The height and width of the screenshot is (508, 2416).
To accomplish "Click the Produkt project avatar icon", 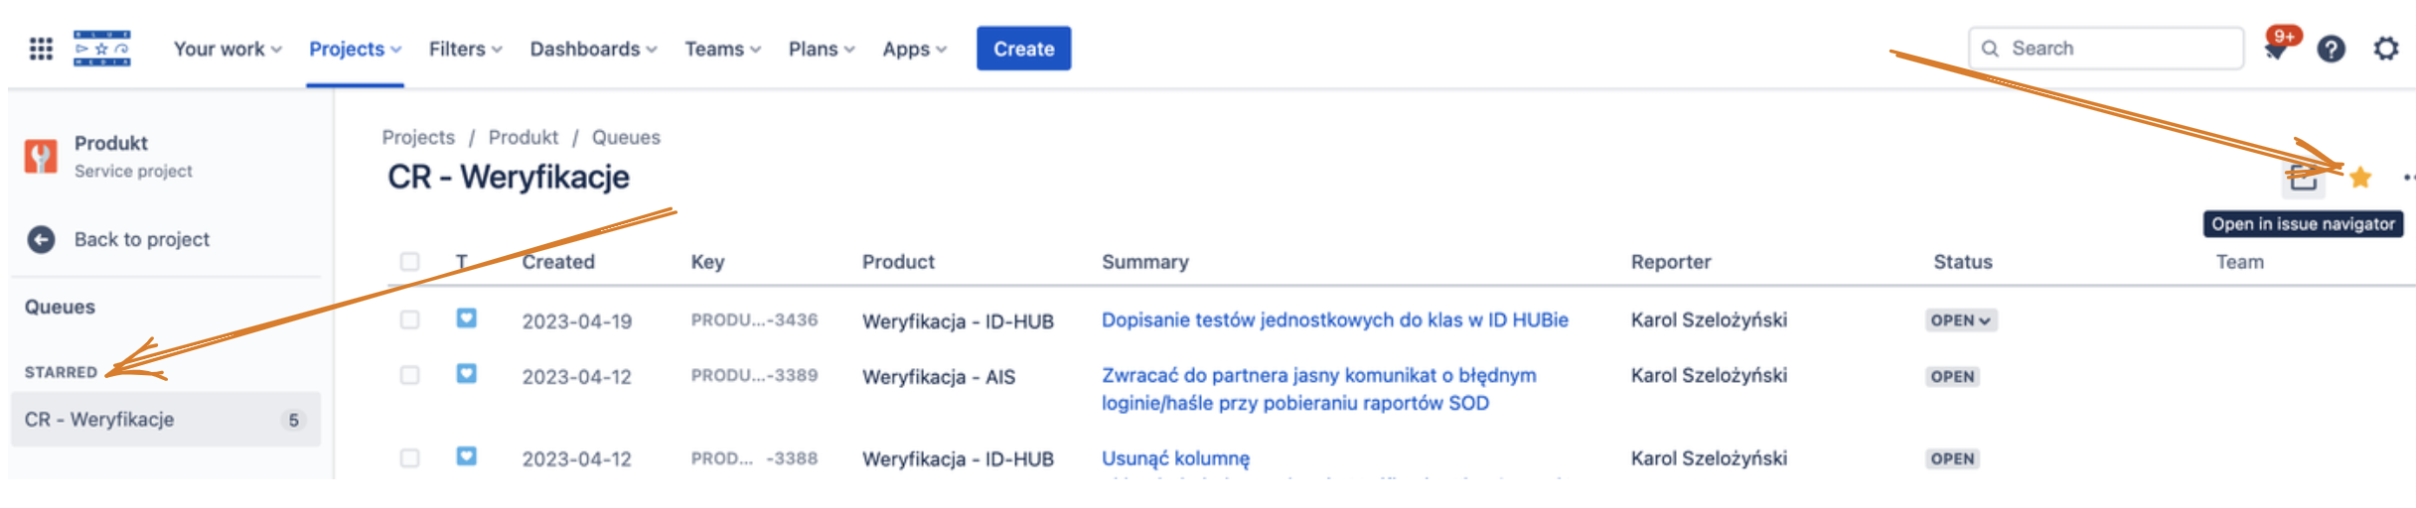I will pyautogui.click(x=41, y=156).
